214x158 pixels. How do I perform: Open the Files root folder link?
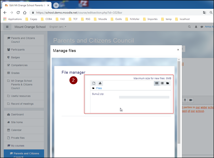pyautogui.click(x=99, y=88)
